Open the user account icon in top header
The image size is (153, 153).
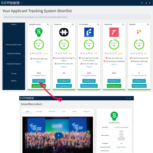(x=146, y=3)
